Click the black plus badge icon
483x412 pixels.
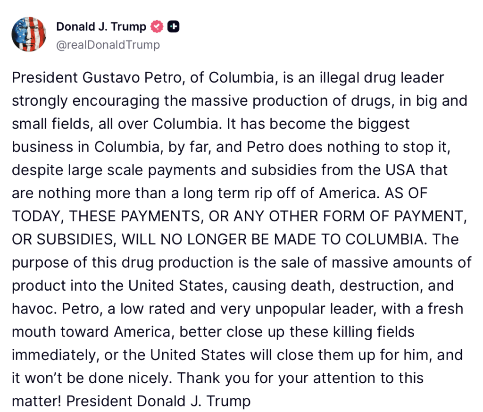click(x=173, y=27)
